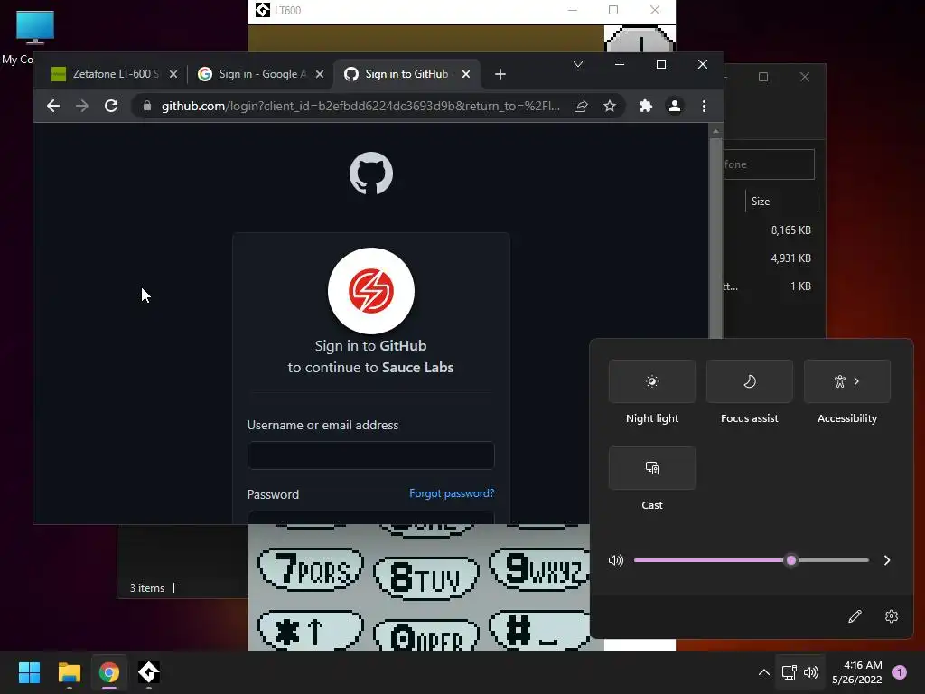Click the LT600 window title icon
Screen dimensions: 925x694
click(263, 9)
